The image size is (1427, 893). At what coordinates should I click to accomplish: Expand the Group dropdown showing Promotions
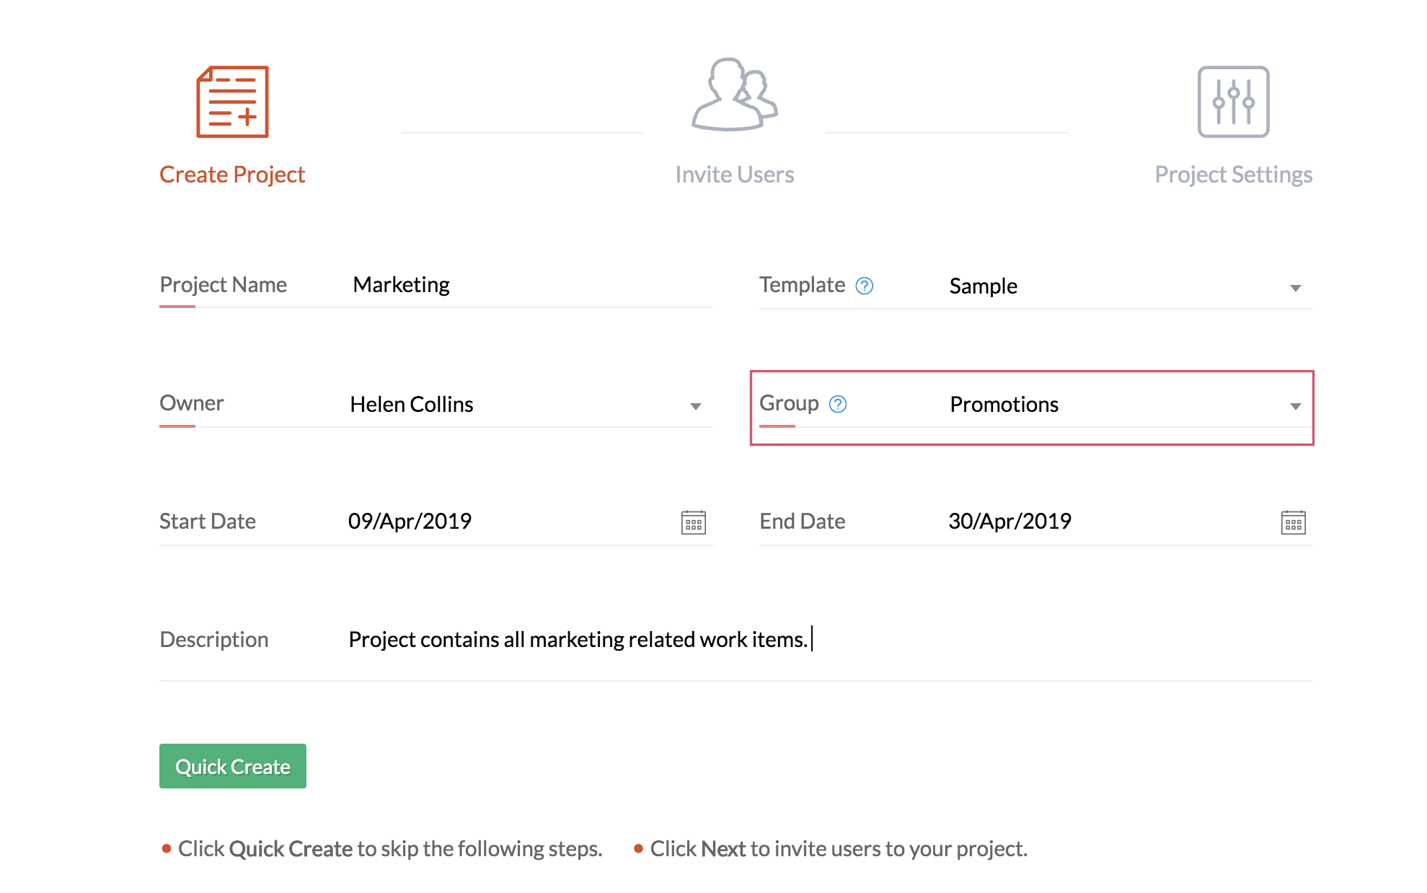click(1295, 406)
